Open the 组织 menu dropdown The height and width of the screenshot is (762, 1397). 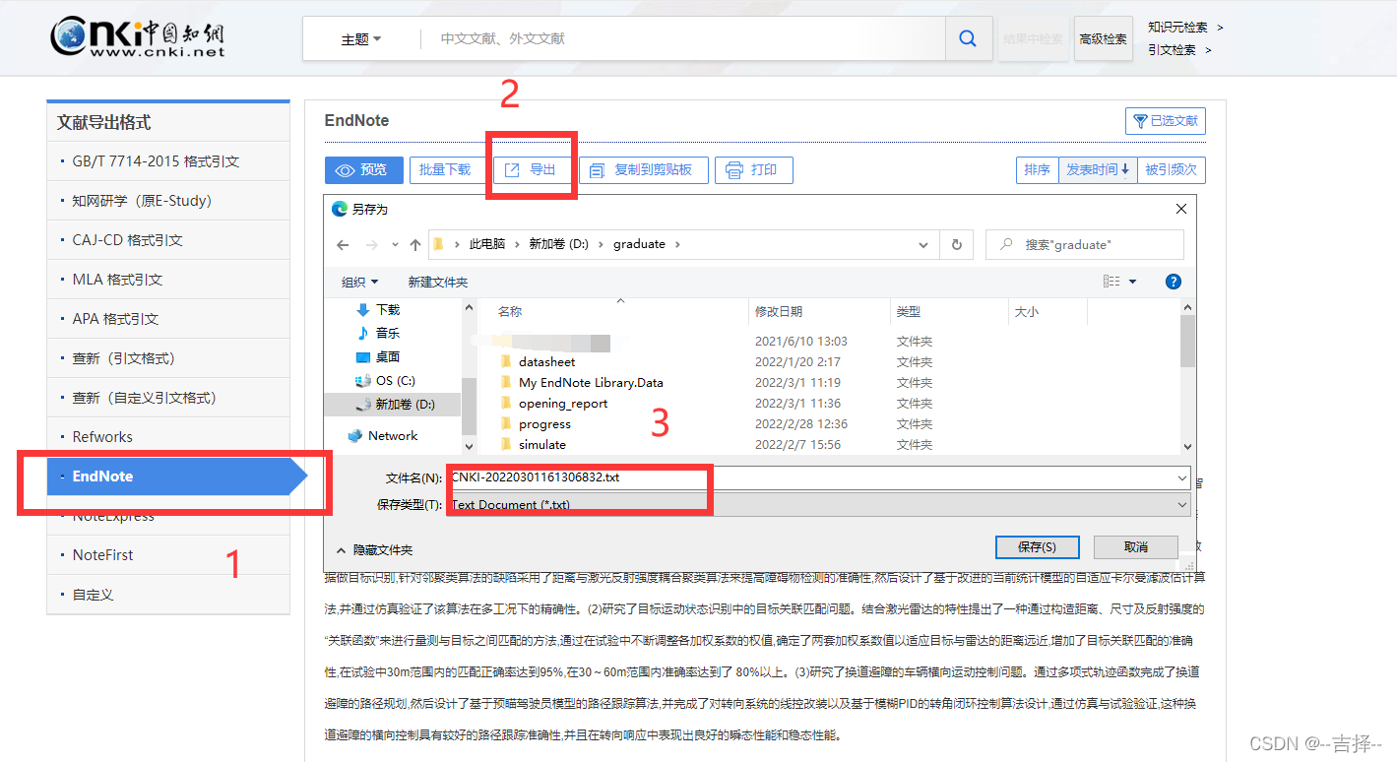[359, 282]
